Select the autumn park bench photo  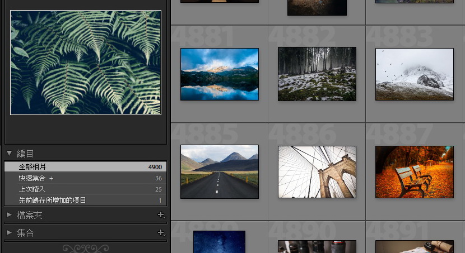pos(414,172)
